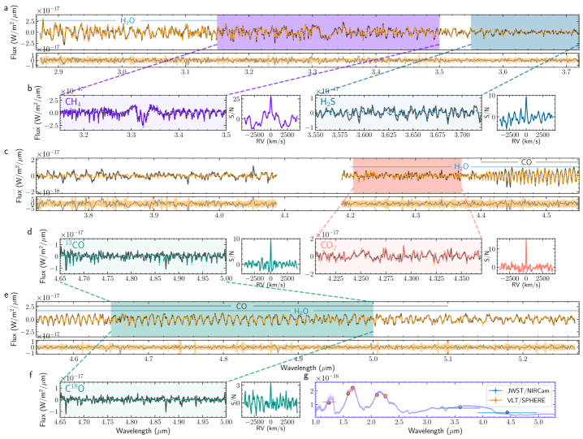
Task: Click the 3.550 tick label in the H2S panel
Action: point(316,135)
